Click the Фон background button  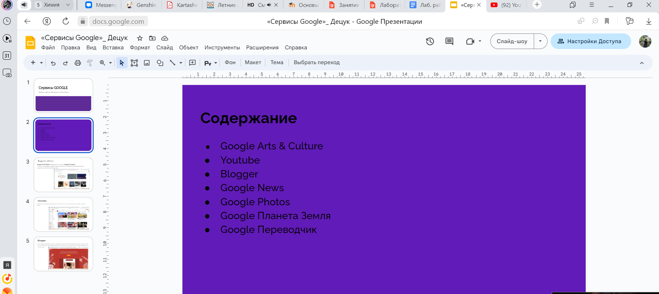click(230, 62)
